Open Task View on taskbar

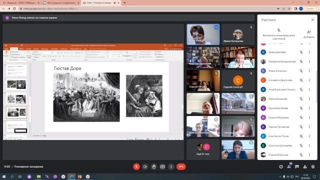[20, 176]
